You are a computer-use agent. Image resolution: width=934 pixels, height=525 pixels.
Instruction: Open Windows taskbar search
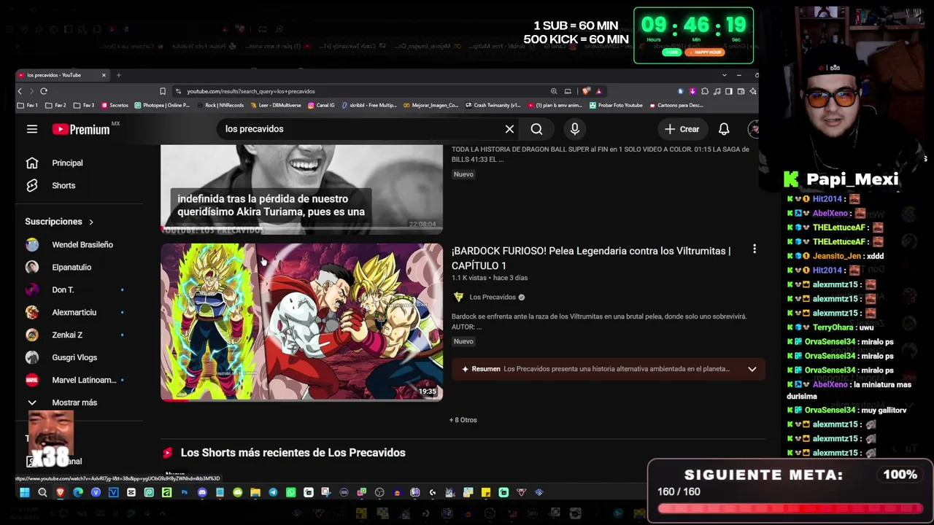42,493
